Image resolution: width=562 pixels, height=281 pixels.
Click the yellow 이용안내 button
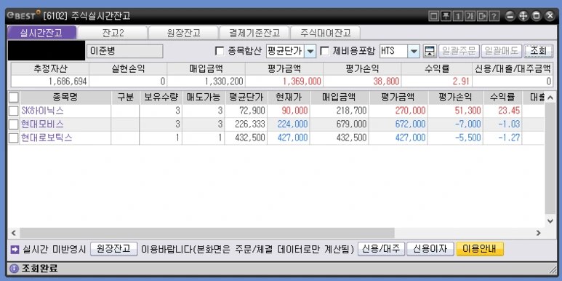click(480, 249)
